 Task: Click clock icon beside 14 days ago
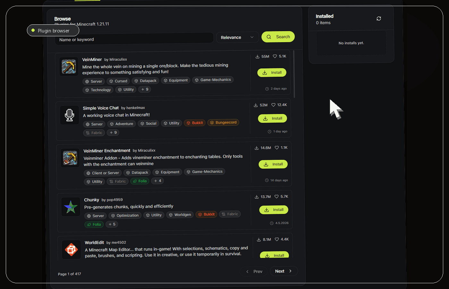coord(267,180)
